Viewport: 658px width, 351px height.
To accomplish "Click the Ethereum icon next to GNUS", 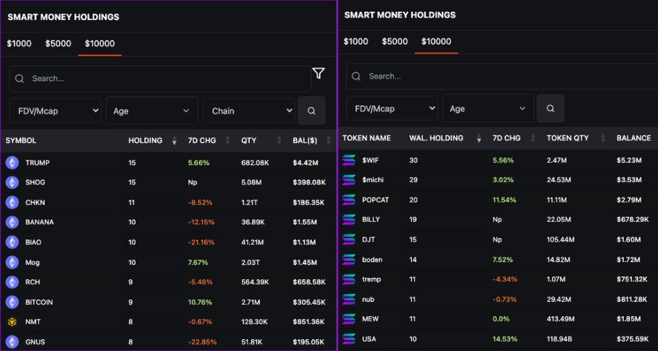I will [12, 342].
